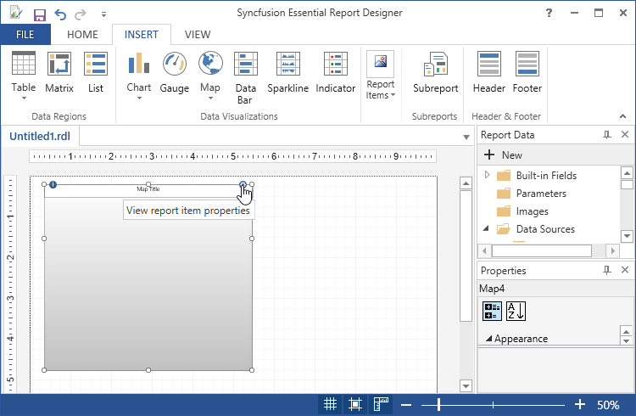
Task: Click design canvas scroll up arrow
Action: (x=466, y=183)
